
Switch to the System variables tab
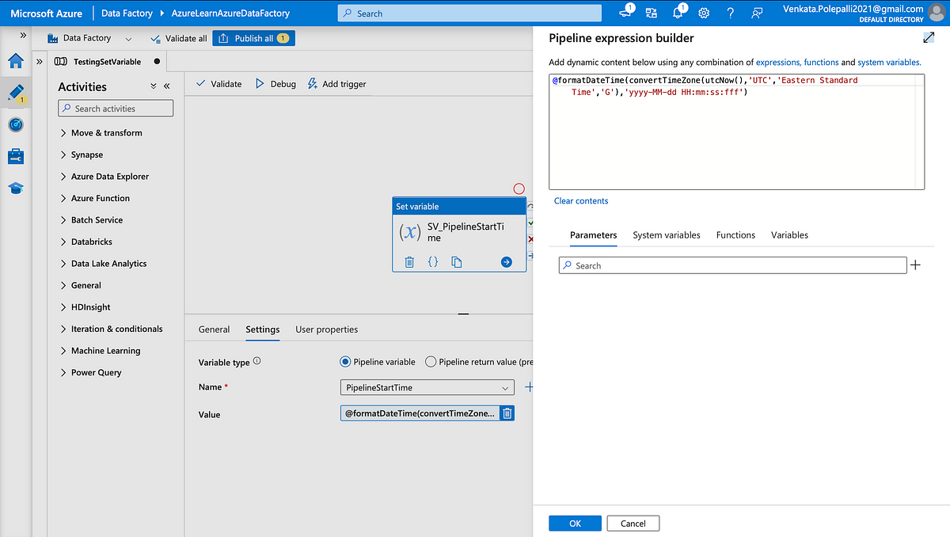[667, 235]
